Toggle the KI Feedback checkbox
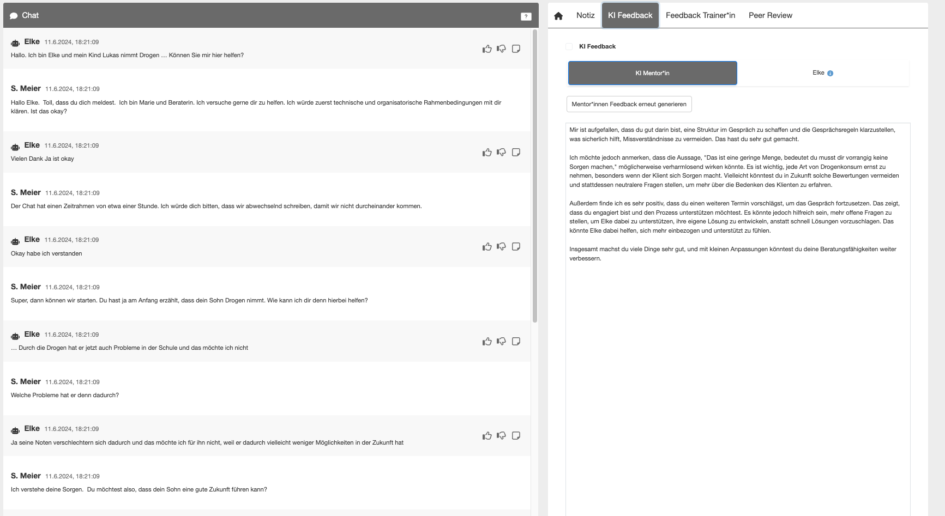Screen dimensions: 945x516 [569, 47]
